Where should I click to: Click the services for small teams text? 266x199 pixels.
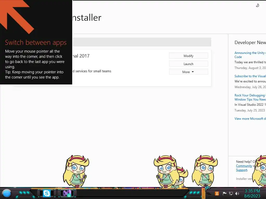click(93, 71)
